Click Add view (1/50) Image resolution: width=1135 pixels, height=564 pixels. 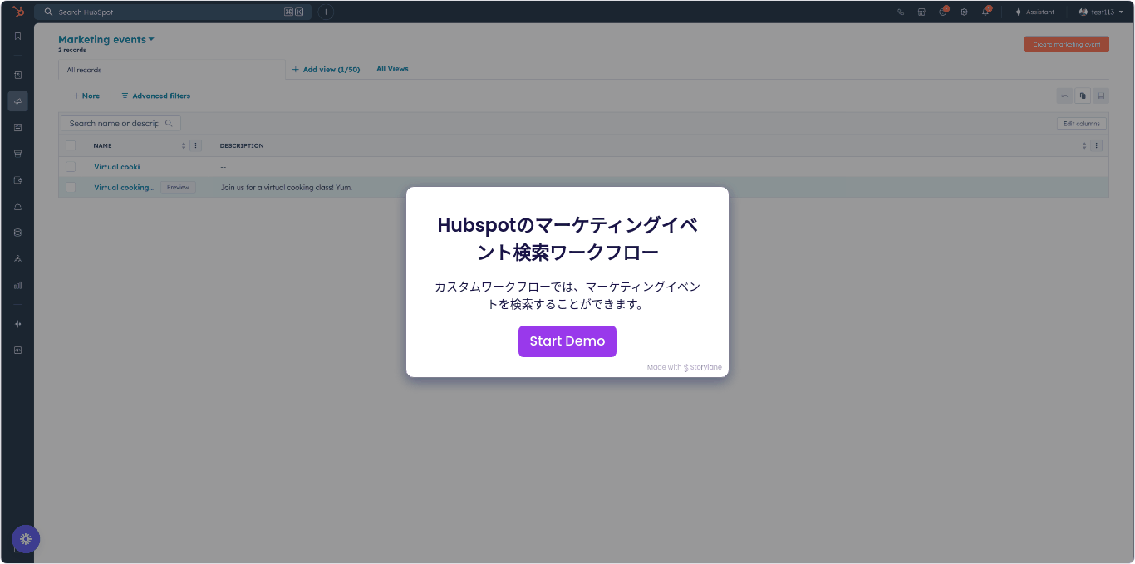tap(326, 70)
